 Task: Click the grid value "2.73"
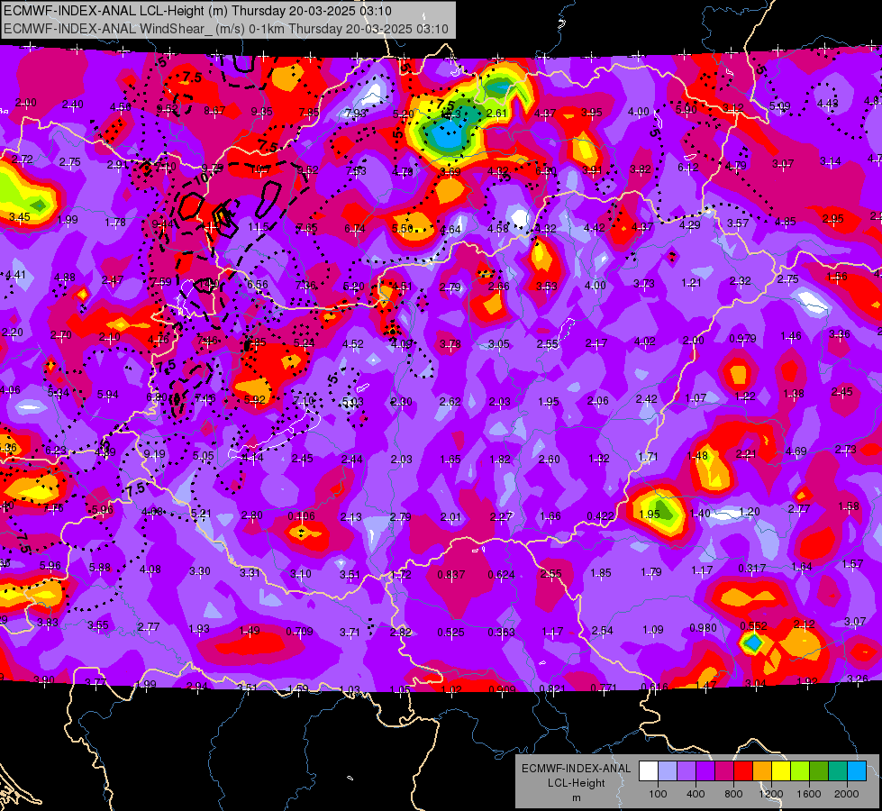(845, 449)
